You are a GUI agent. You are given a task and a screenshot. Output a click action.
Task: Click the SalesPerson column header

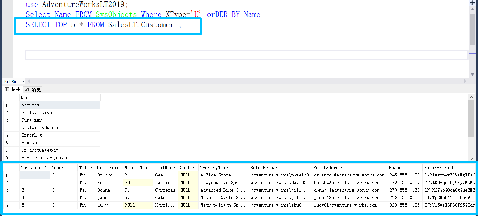(x=280, y=168)
